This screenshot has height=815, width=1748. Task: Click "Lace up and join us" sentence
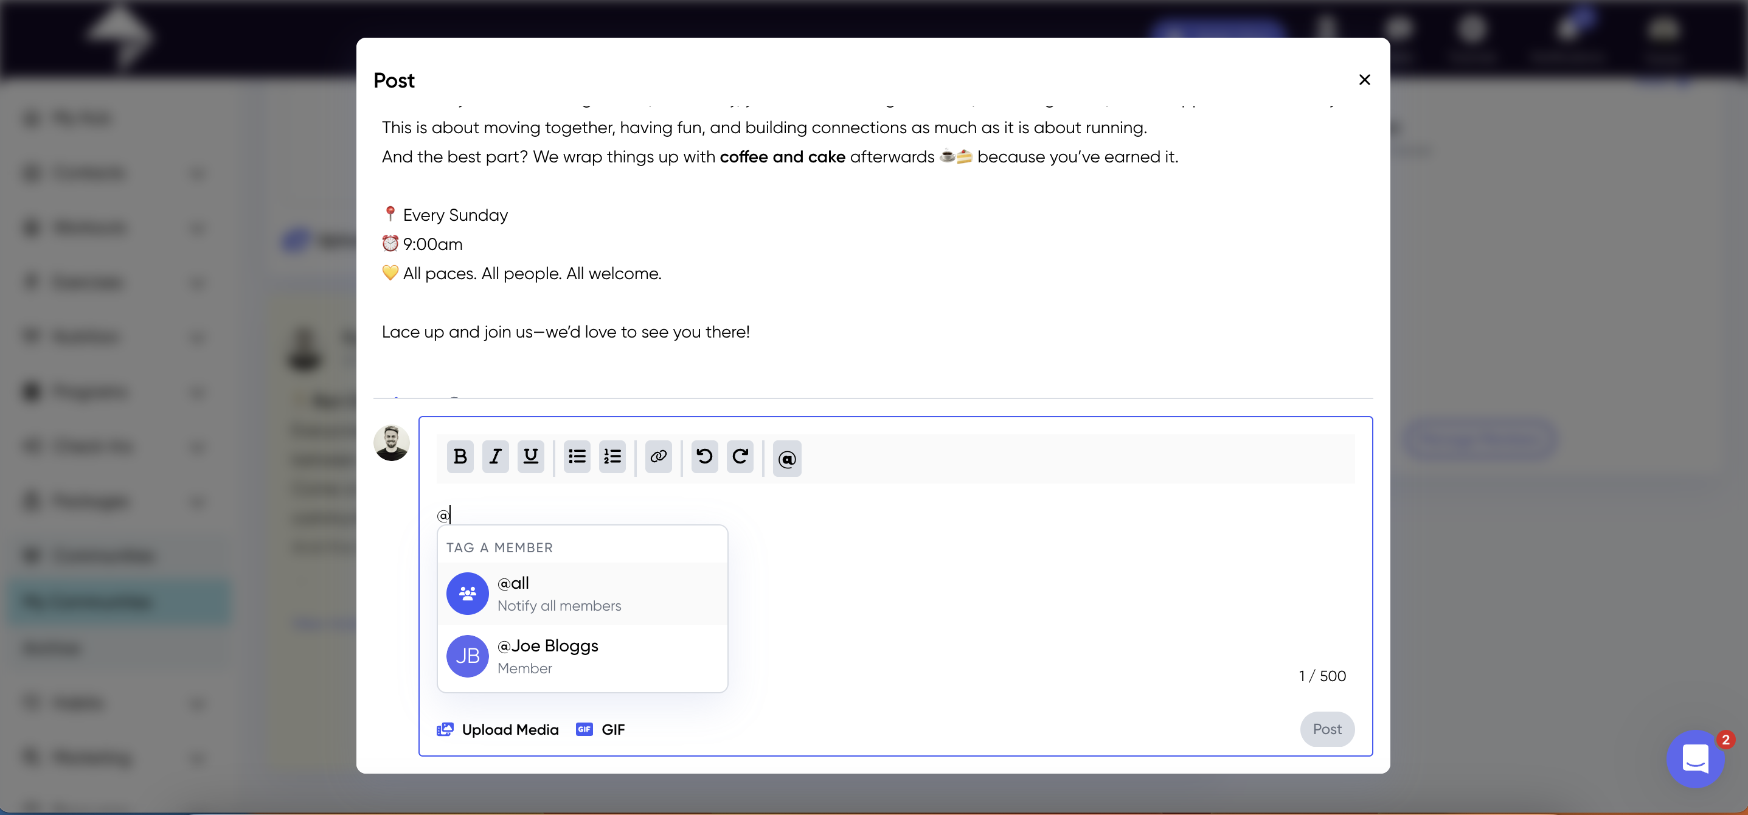click(x=566, y=332)
